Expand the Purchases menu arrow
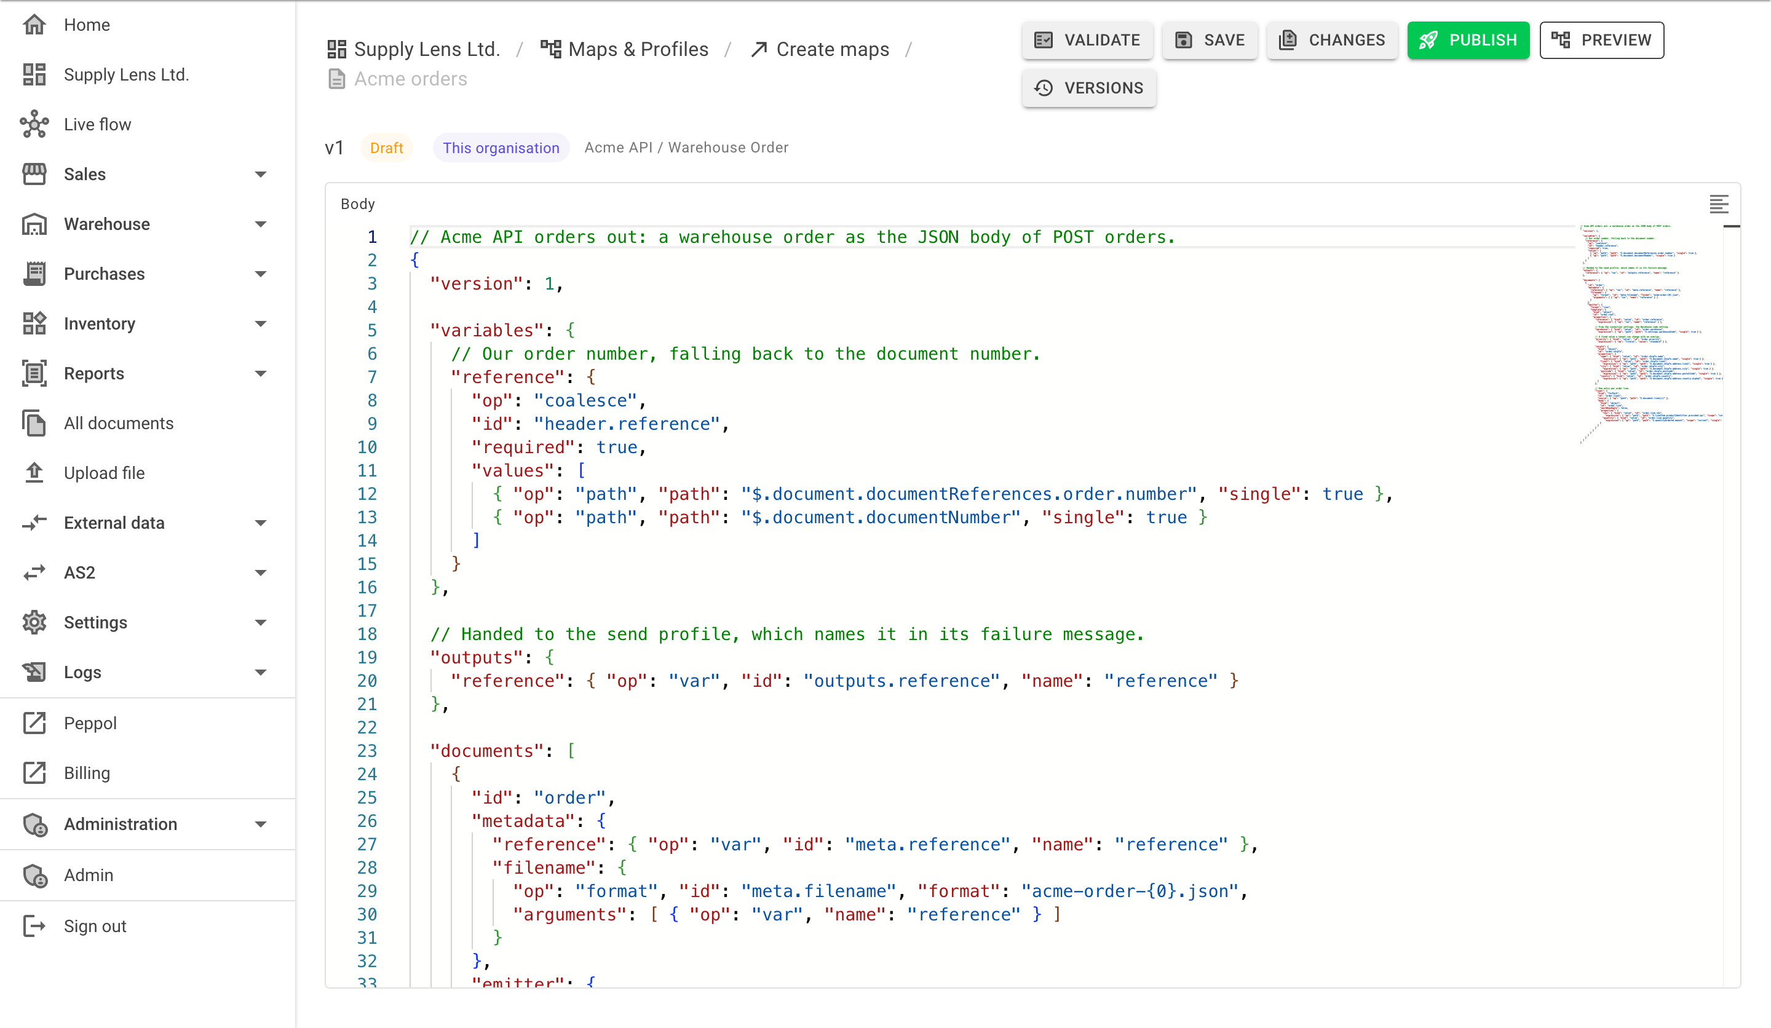Viewport: 1771px width, 1028px height. [x=261, y=274]
